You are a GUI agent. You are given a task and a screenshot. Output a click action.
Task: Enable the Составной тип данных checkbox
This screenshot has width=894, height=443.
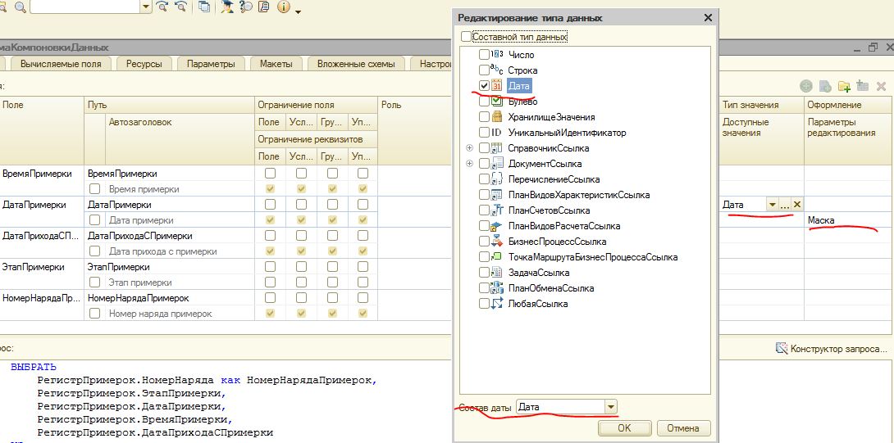tap(466, 37)
